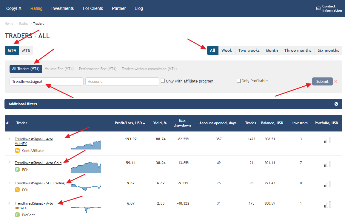Expand the Additional filters panel chevron
This screenshot has height=218, width=345.
[336, 104]
